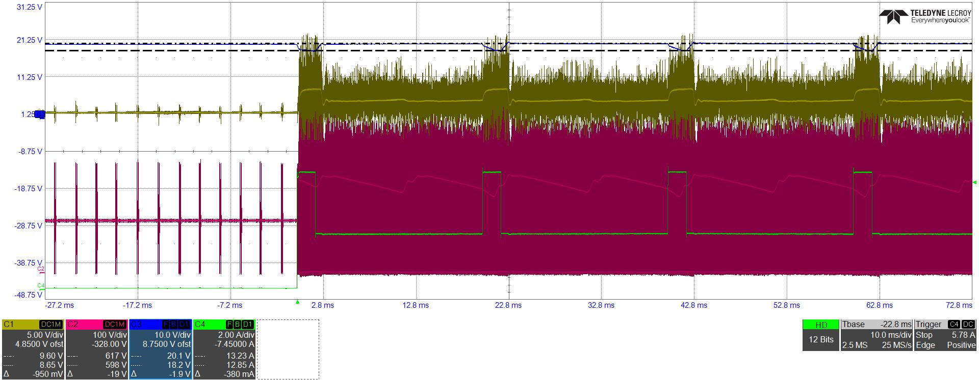
Task: Click the green trigger level arrow at right edge
Action: 975,182
